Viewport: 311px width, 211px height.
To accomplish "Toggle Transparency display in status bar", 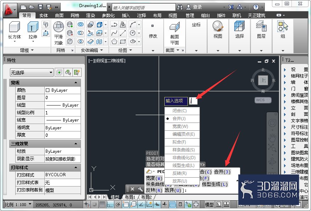I will pyautogui.click(x=172, y=204).
